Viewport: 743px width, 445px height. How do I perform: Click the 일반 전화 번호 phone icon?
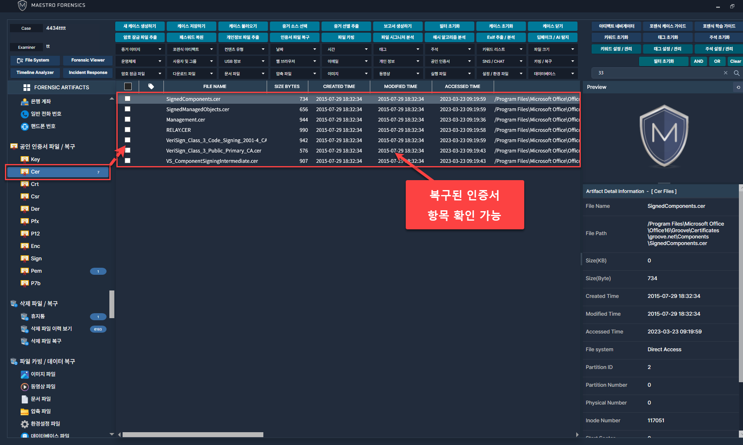[x=25, y=114]
